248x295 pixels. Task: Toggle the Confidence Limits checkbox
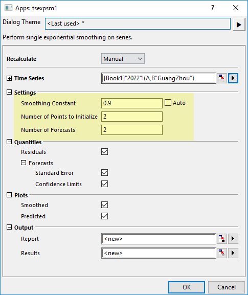click(104, 184)
